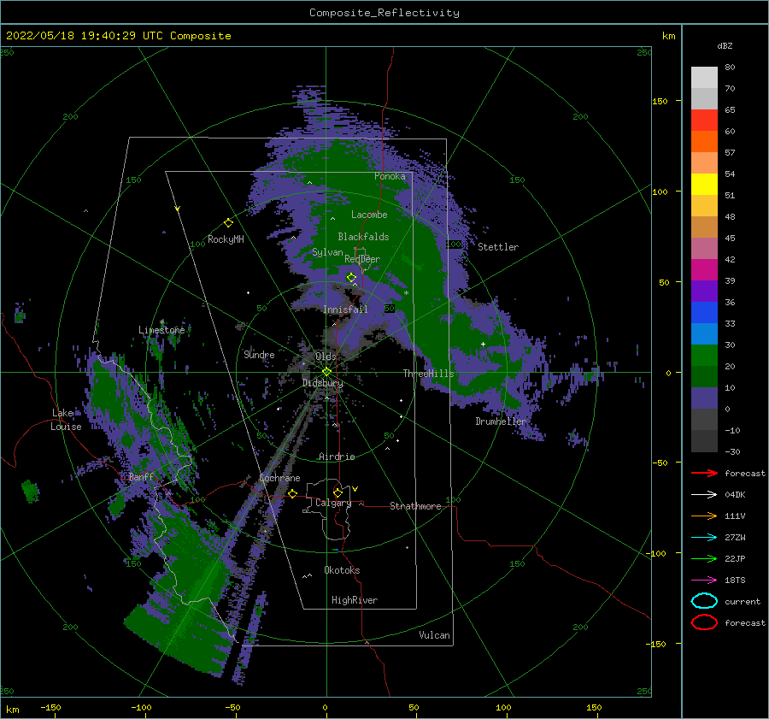Click the Calgary city label
769x719 pixels.
[x=333, y=503]
